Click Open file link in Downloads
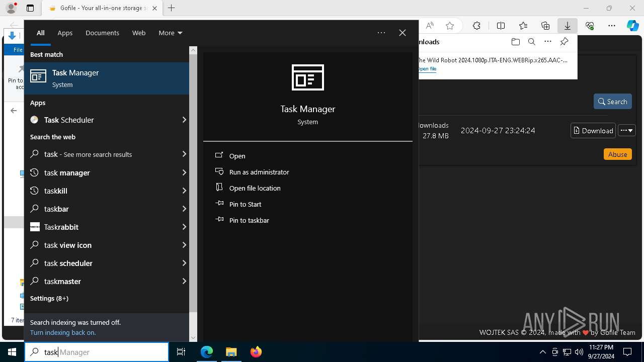This screenshot has width=644, height=362. coord(427,69)
